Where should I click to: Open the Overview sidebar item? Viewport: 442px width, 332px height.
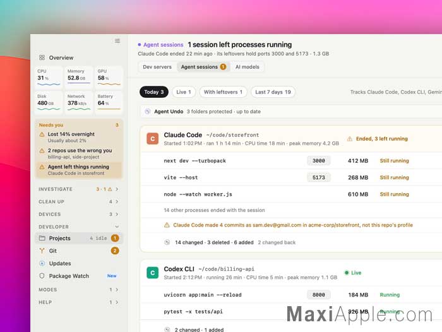click(x=79, y=57)
